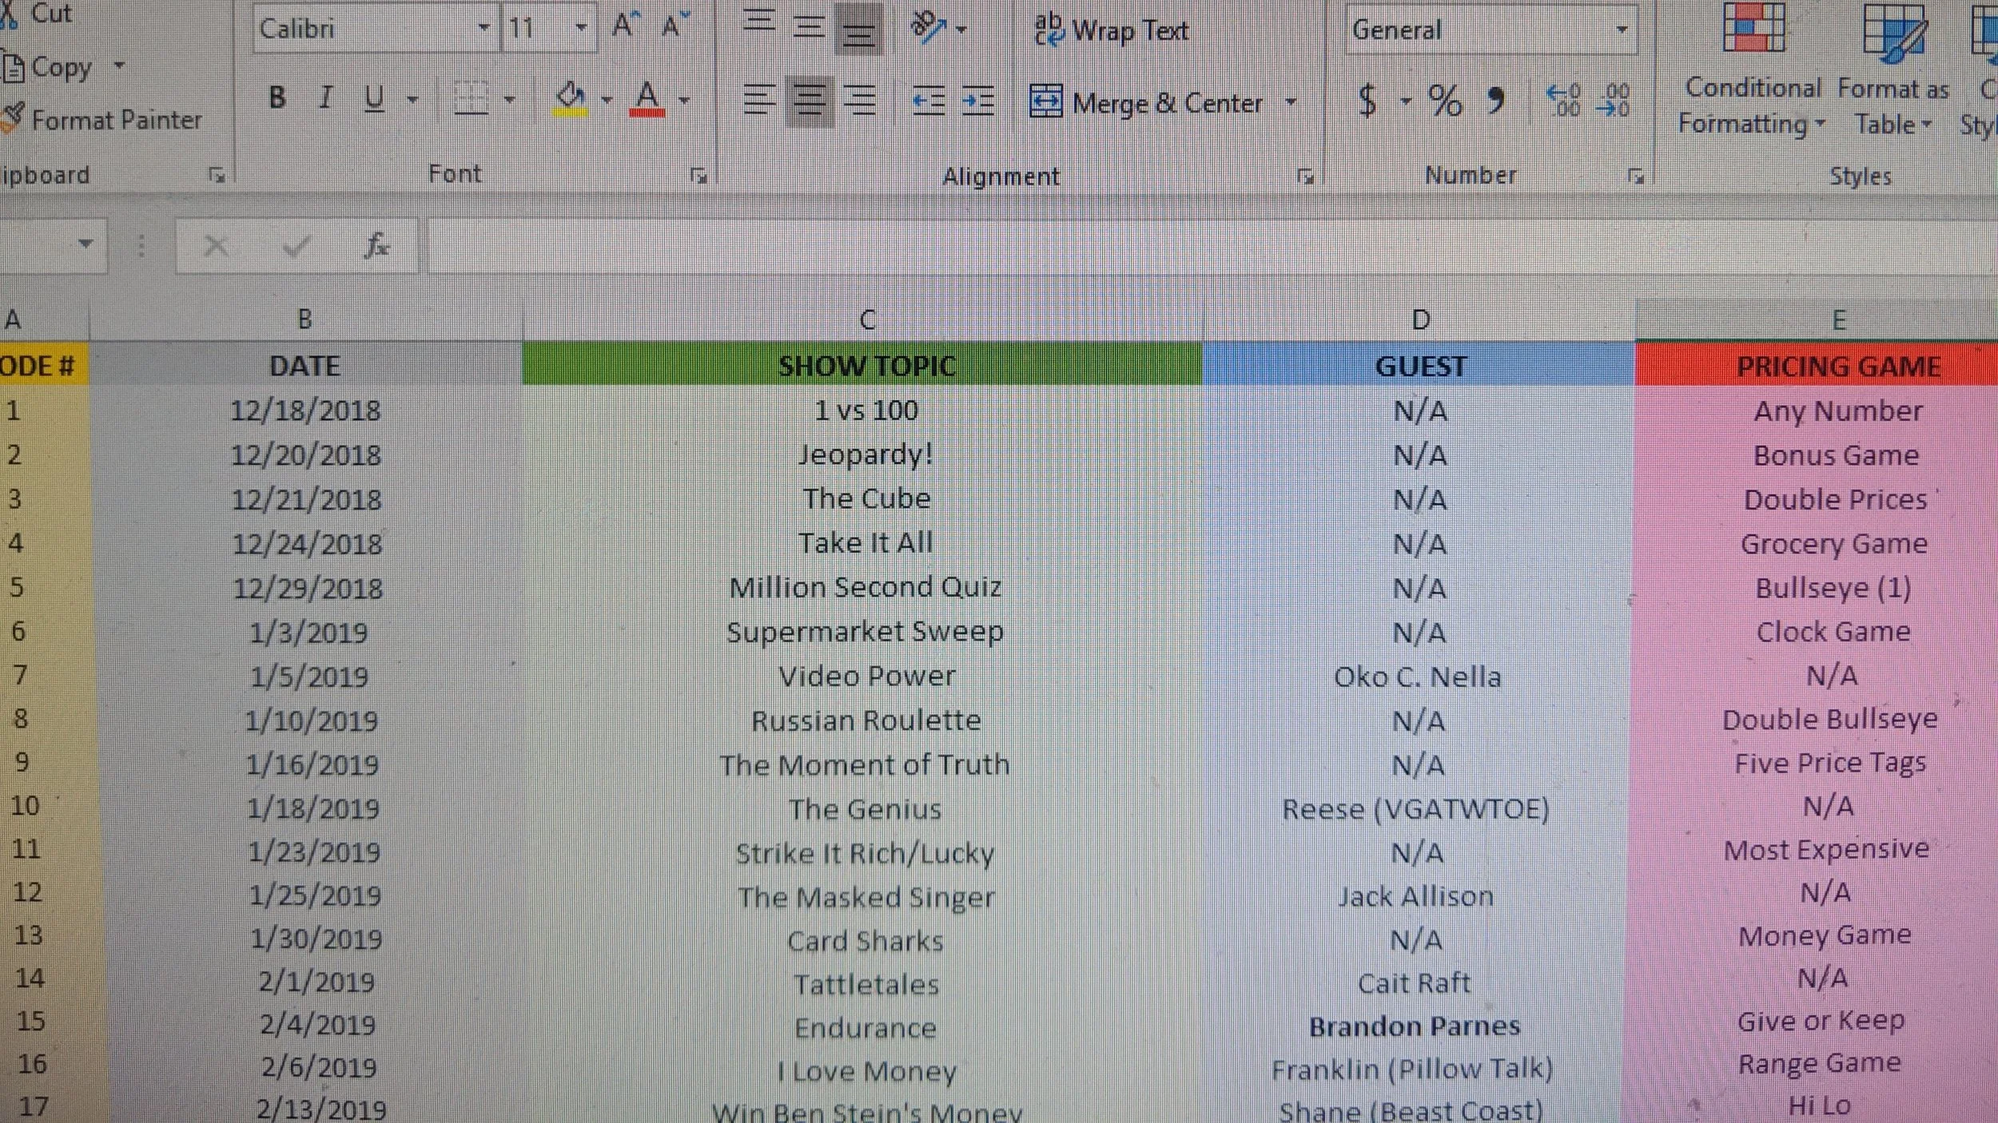1998x1123 pixels.
Task: Increase the cell indent
Action: [978, 100]
